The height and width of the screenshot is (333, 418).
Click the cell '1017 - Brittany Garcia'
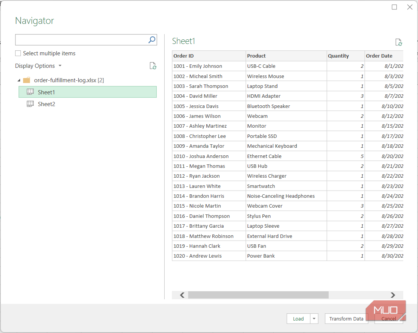[209, 226]
